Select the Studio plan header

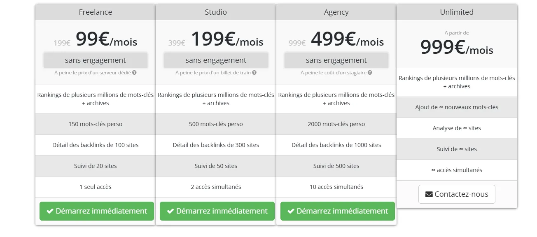(x=216, y=12)
